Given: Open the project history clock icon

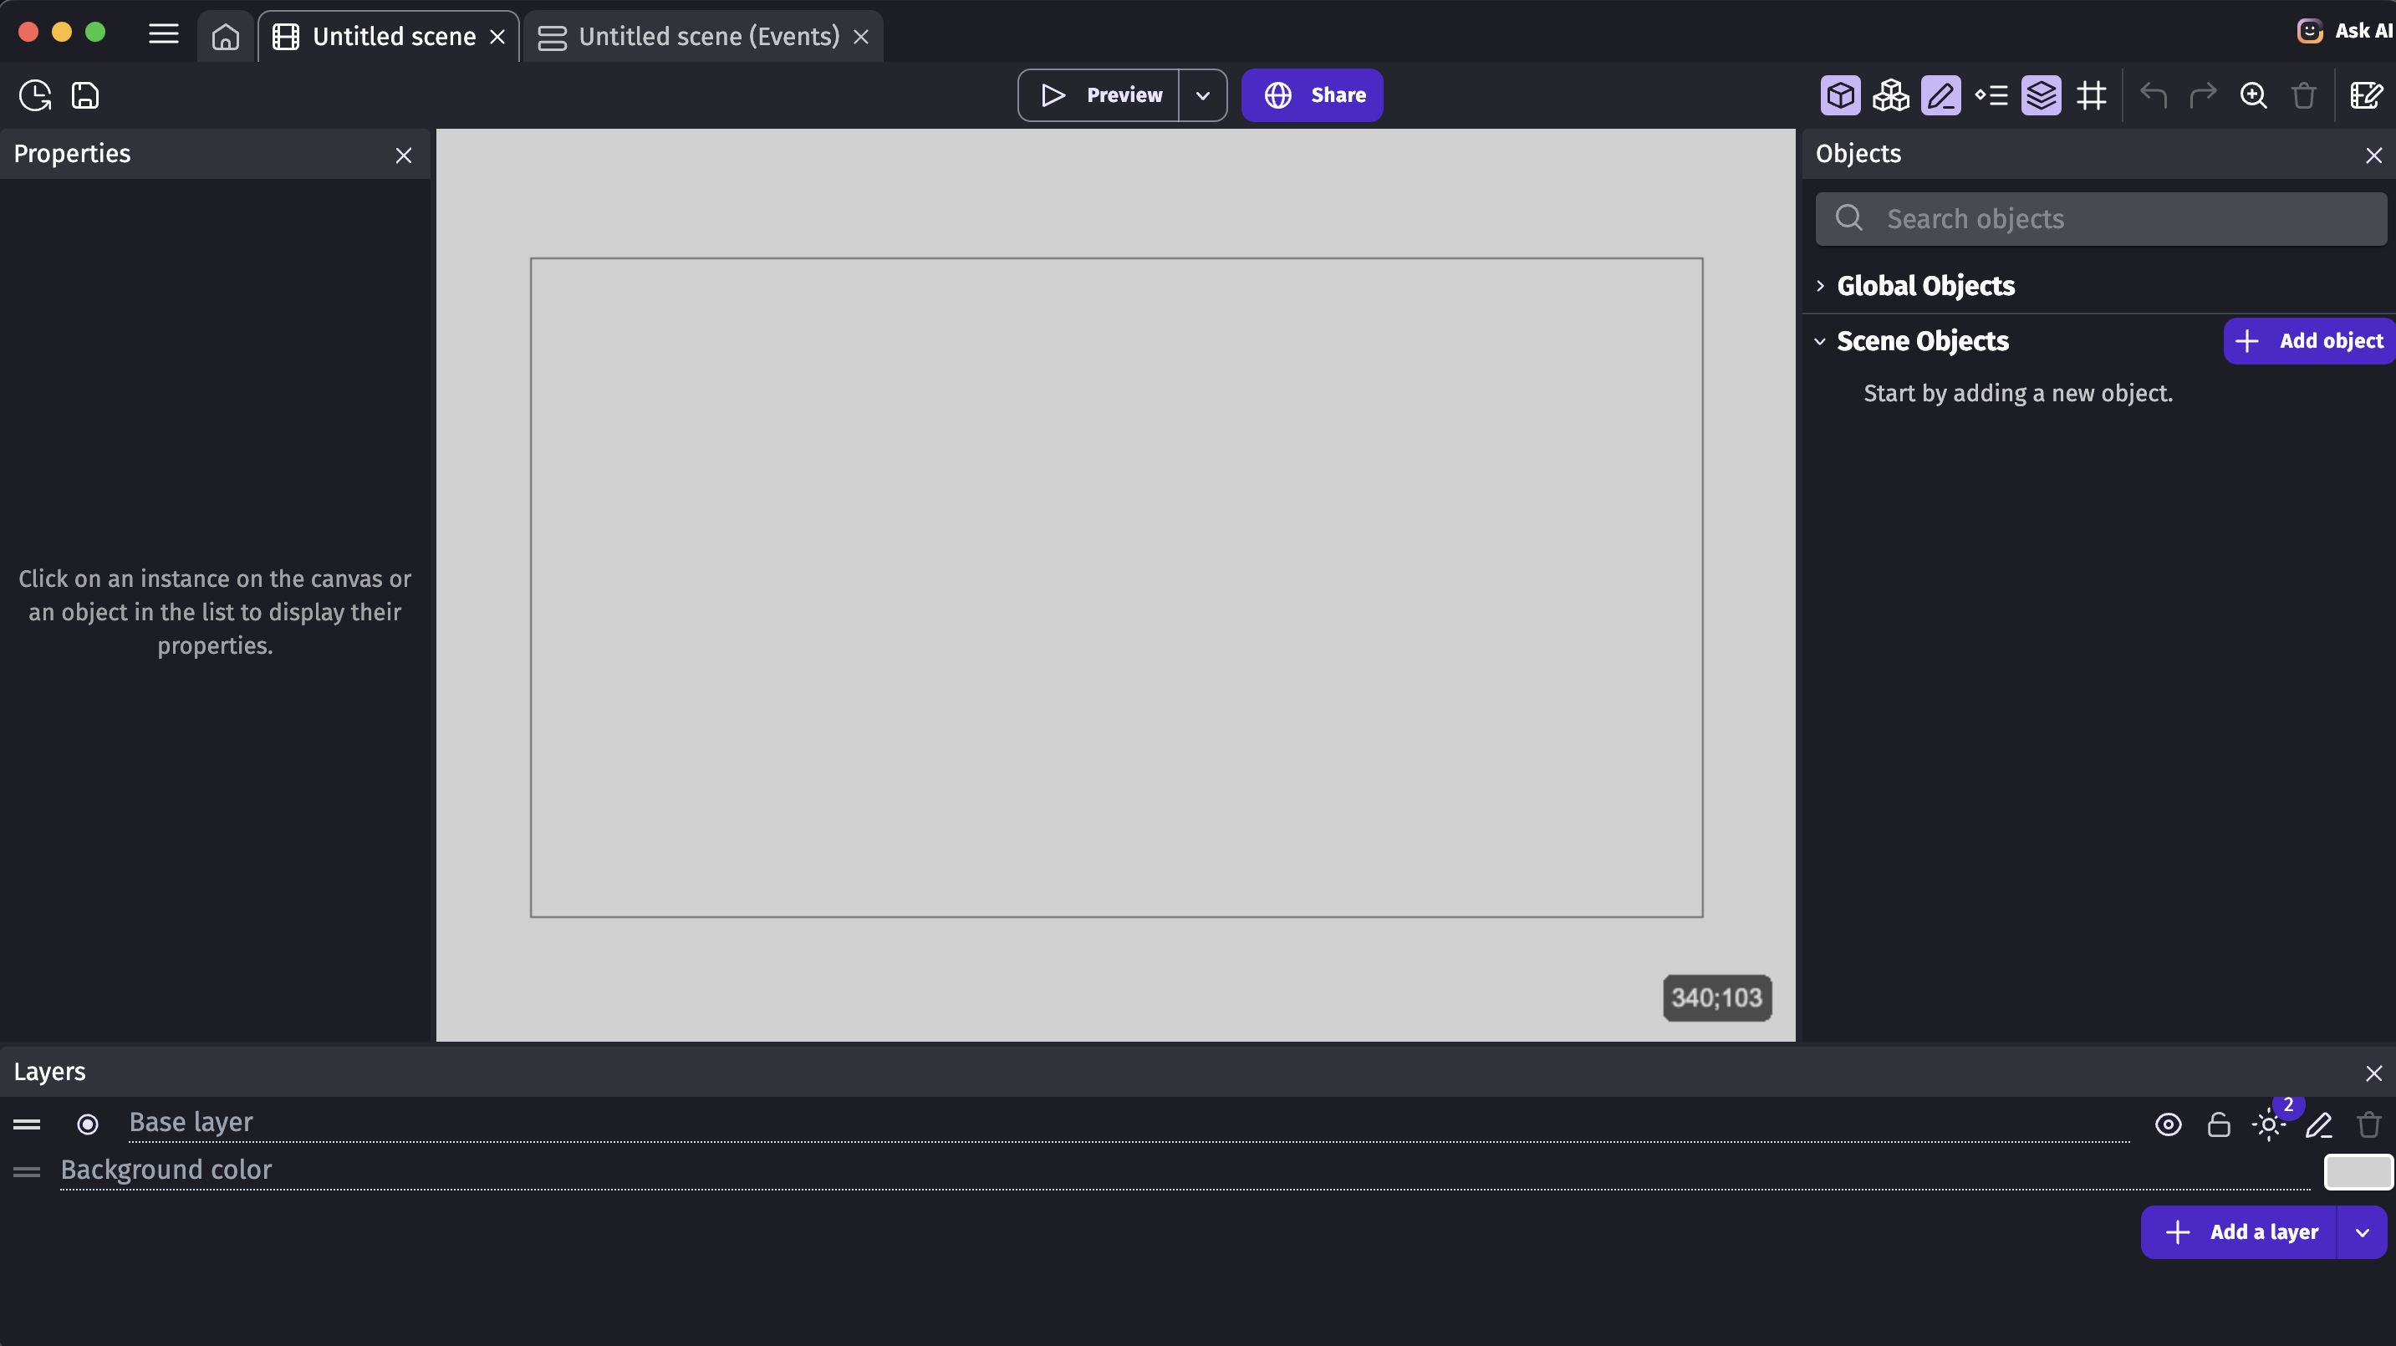Looking at the screenshot, I should (x=35, y=94).
